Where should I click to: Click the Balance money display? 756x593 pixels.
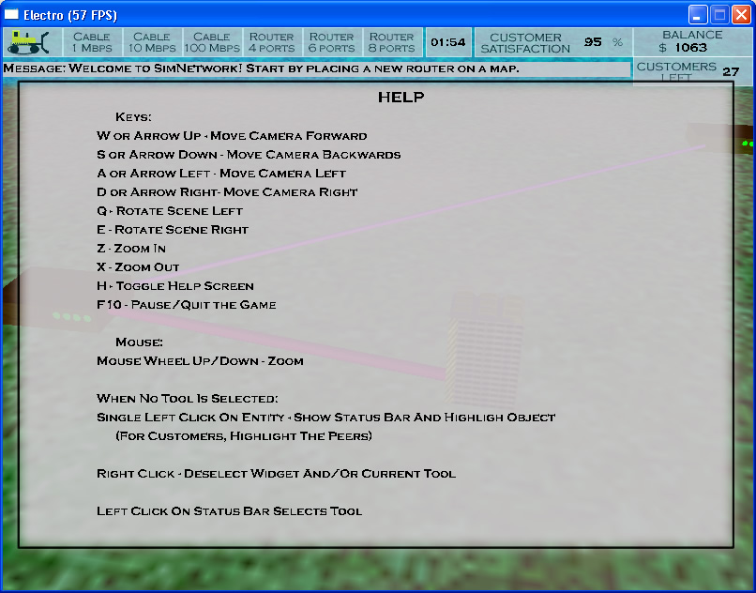click(692, 41)
